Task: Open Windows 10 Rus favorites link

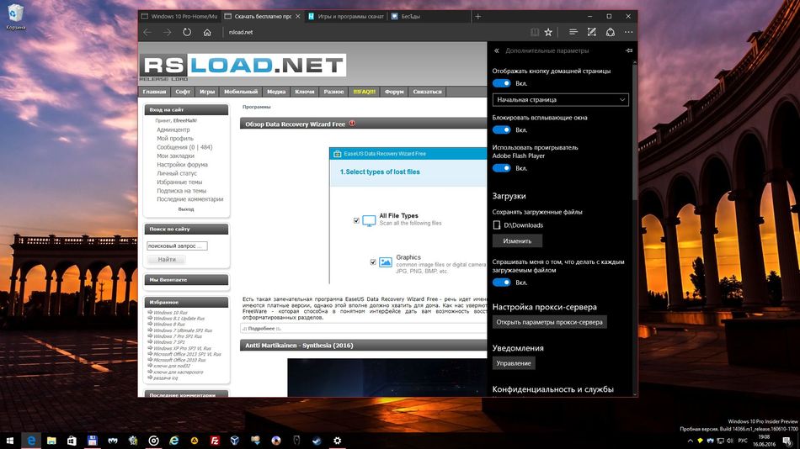Action: click(x=170, y=313)
